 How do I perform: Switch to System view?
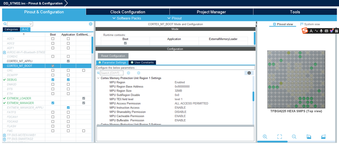point(310,24)
